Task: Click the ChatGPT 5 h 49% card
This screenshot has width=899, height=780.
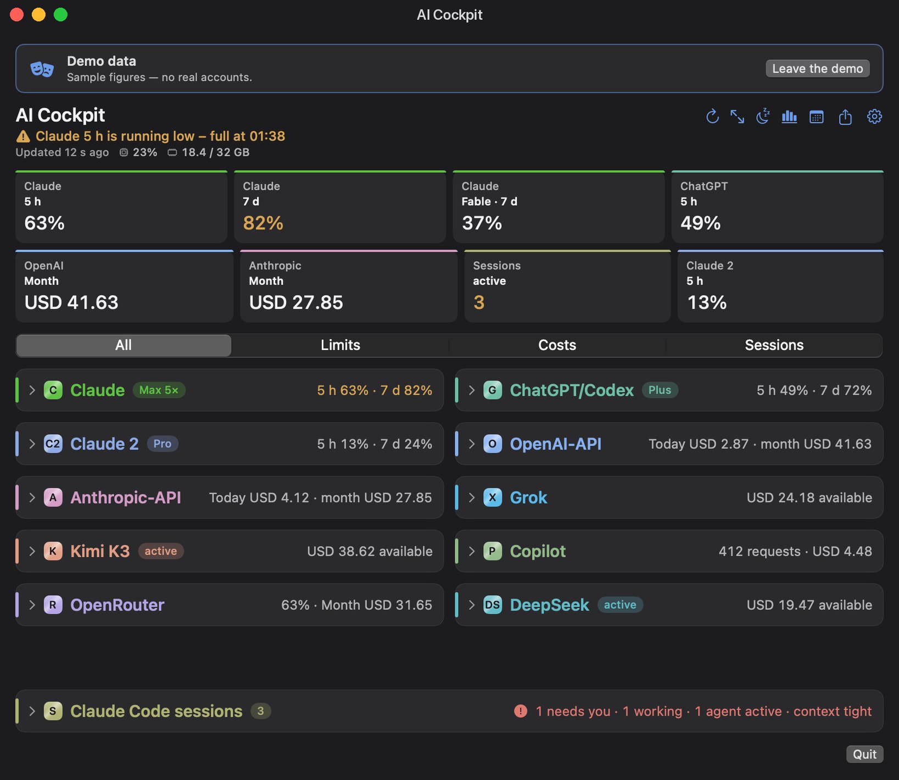Action: pos(777,207)
